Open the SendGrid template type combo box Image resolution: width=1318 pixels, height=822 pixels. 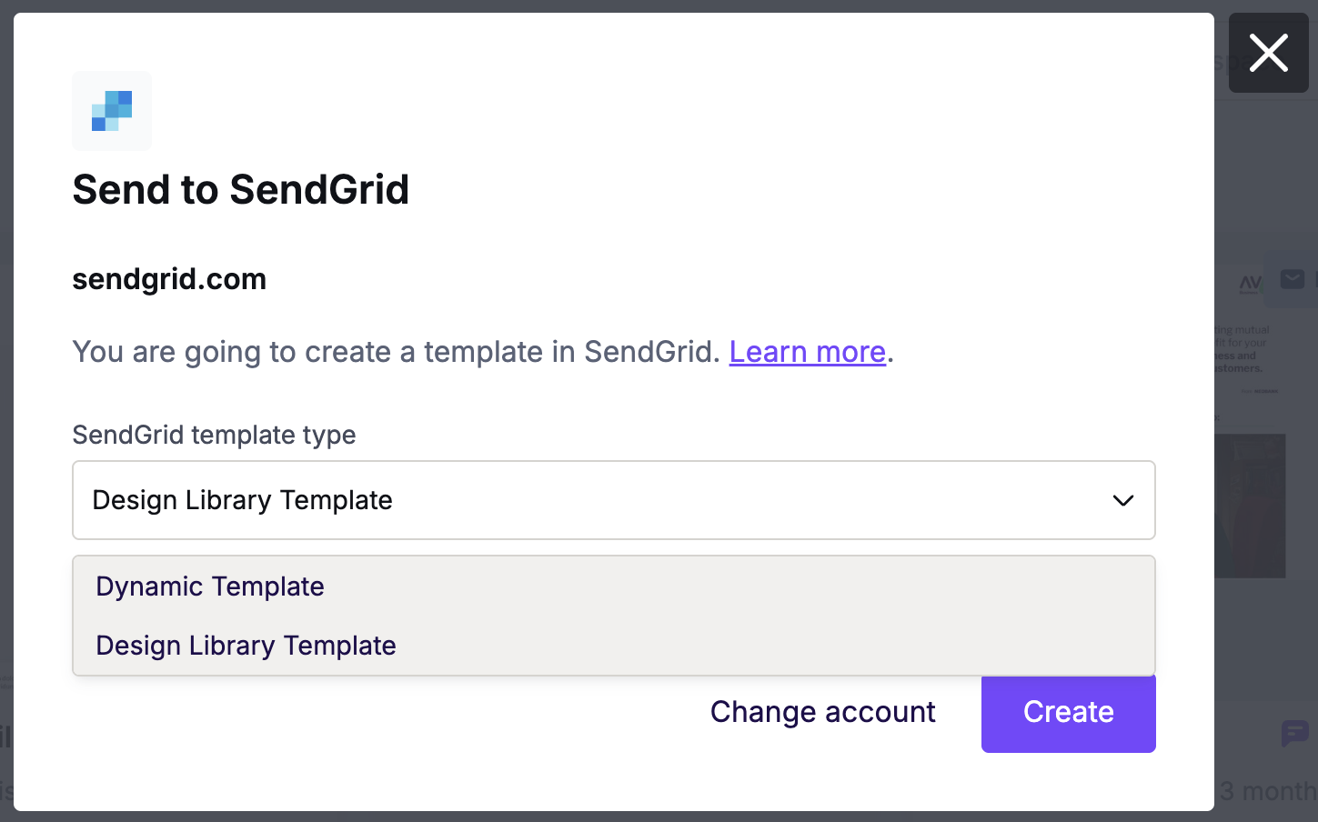click(614, 500)
